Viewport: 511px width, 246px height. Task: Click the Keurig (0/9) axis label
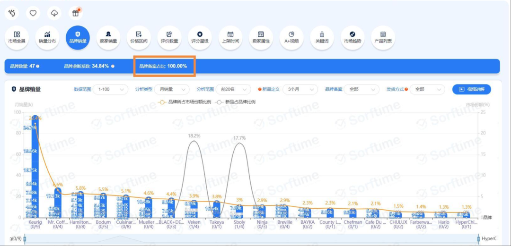35,224
